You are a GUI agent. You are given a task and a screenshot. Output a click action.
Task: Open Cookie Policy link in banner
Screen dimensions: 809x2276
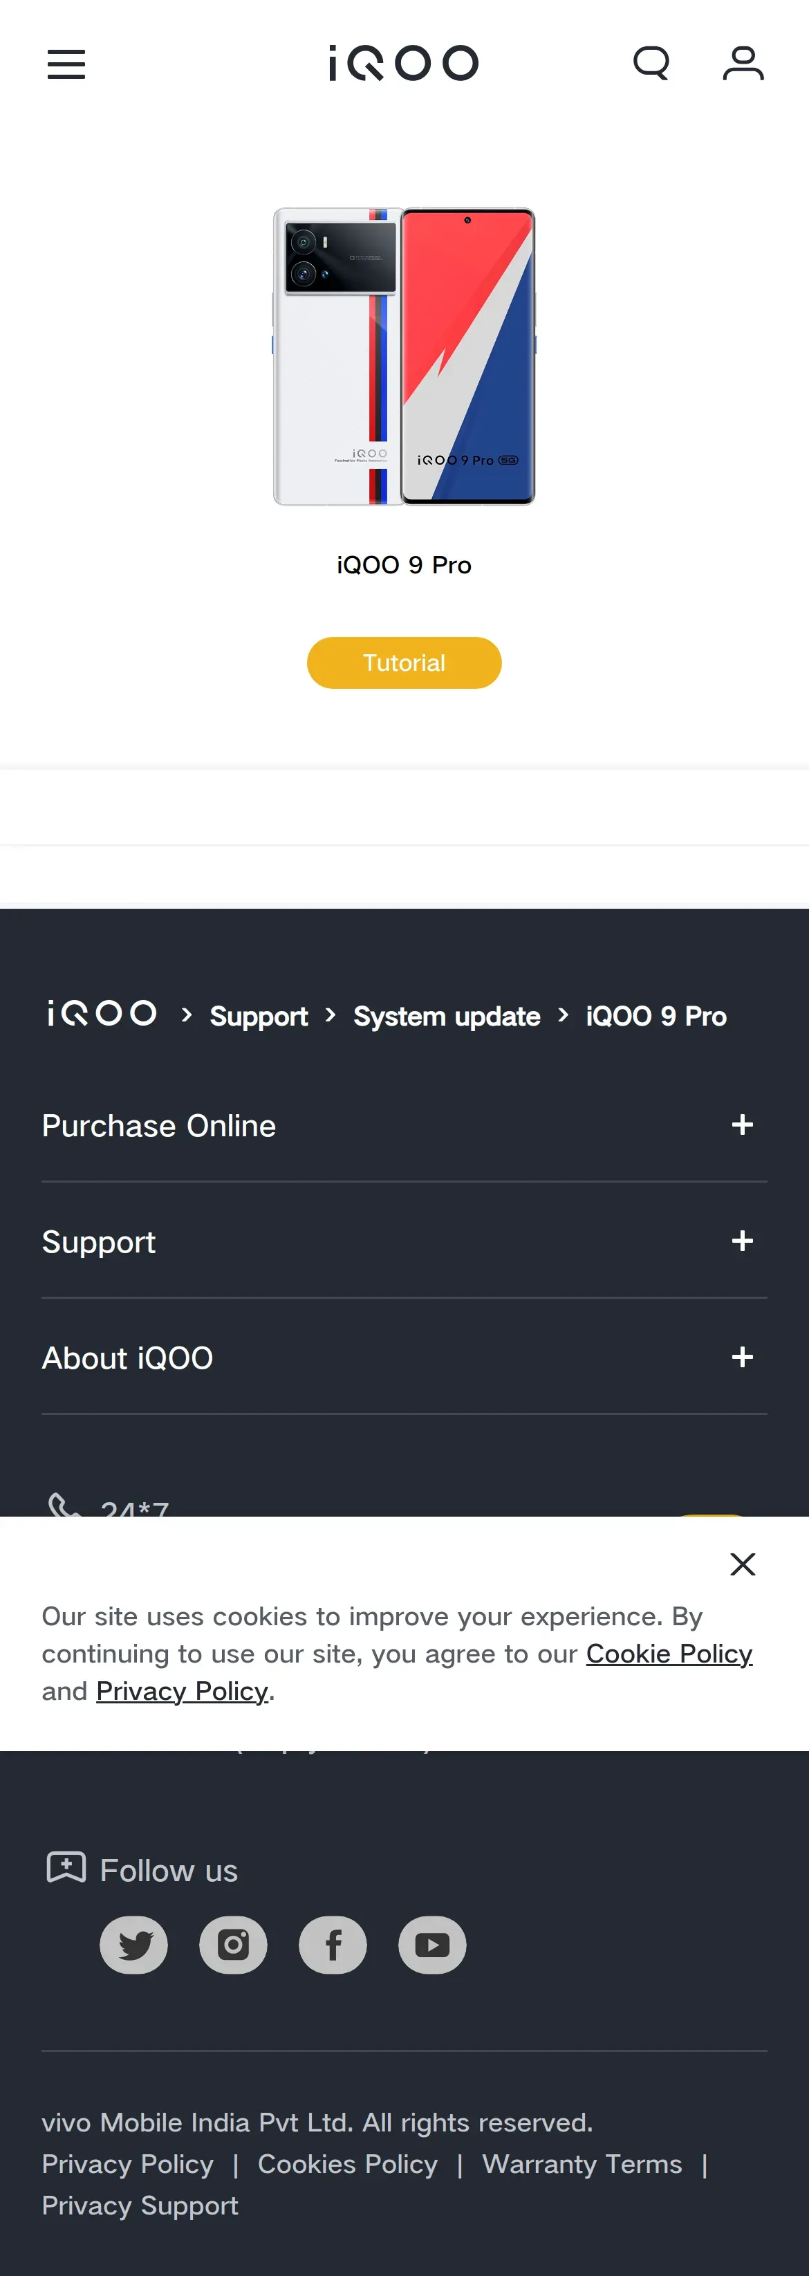point(669,1654)
